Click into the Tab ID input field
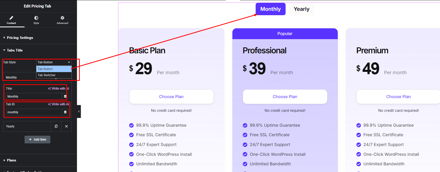Screen dimensions: 440x172 34,112
